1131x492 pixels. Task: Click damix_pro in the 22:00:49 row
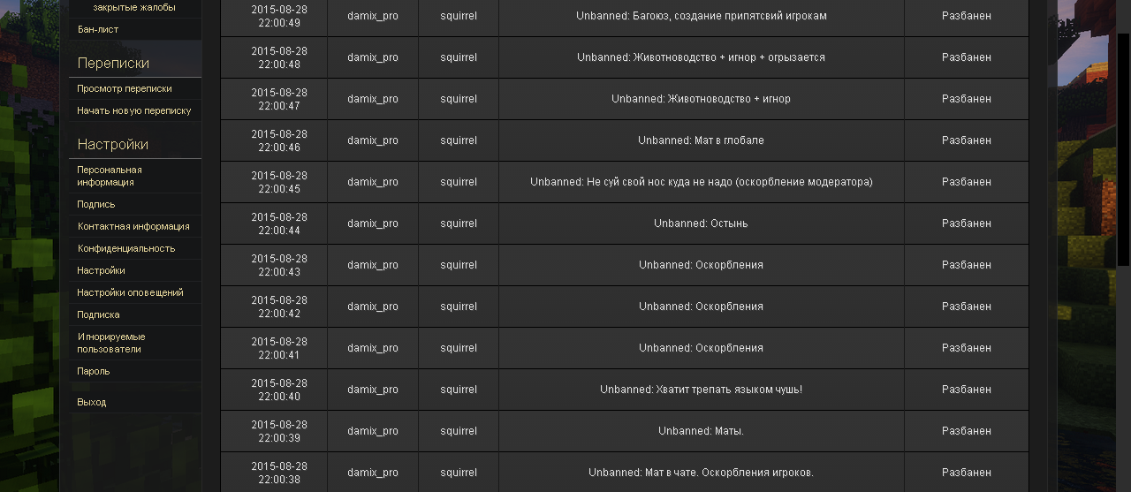click(x=372, y=16)
